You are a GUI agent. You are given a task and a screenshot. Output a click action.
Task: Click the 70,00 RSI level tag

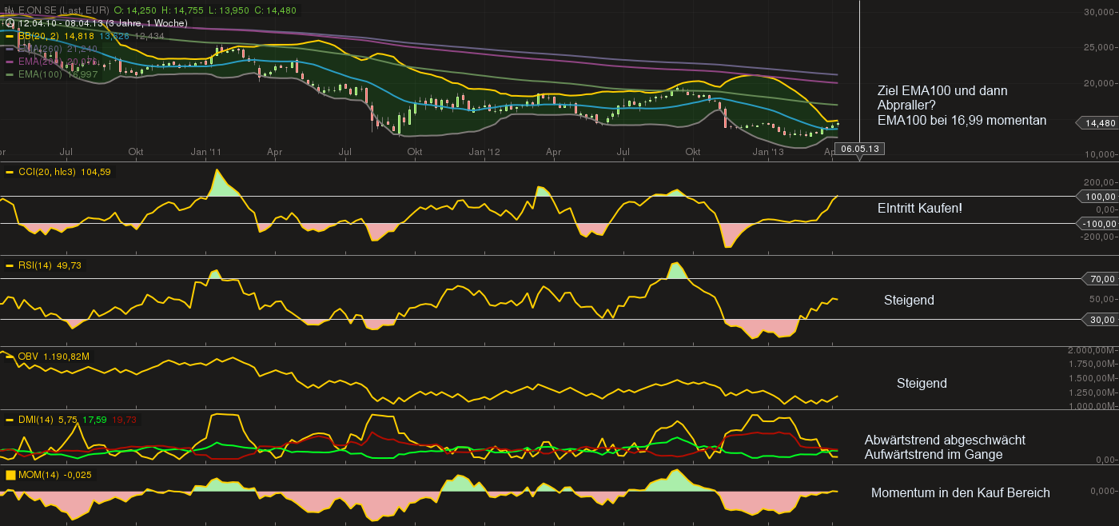tap(1101, 279)
